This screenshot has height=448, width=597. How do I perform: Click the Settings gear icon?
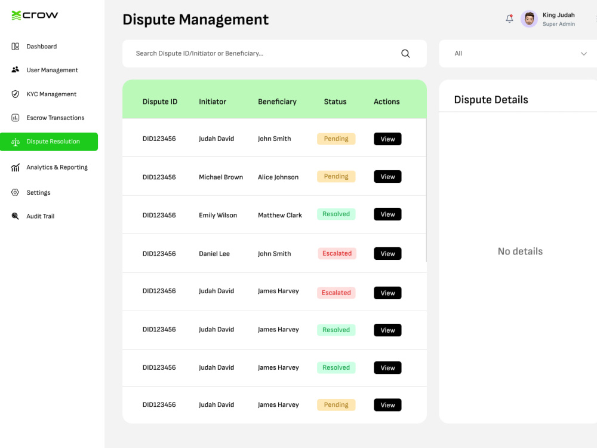click(16, 192)
